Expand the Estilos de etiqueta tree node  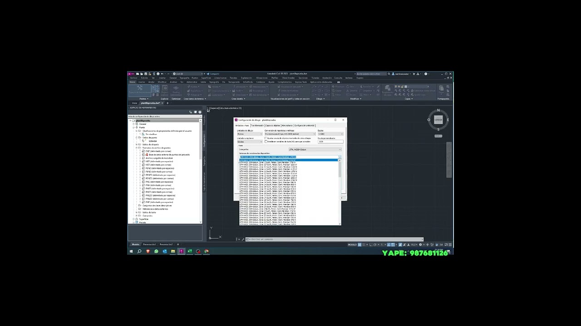point(137,144)
